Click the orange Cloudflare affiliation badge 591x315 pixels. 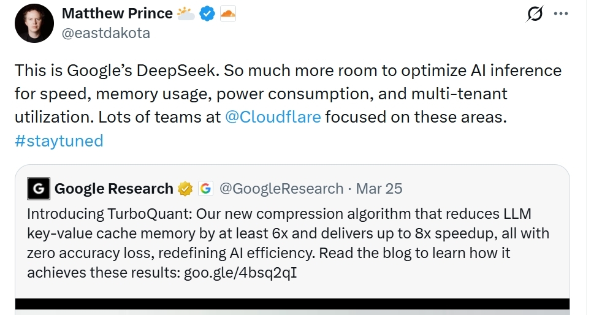coord(227,14)
